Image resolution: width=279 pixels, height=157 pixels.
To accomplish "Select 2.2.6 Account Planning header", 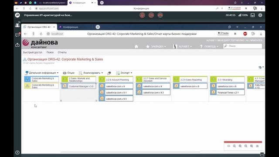I will point(116,79).
